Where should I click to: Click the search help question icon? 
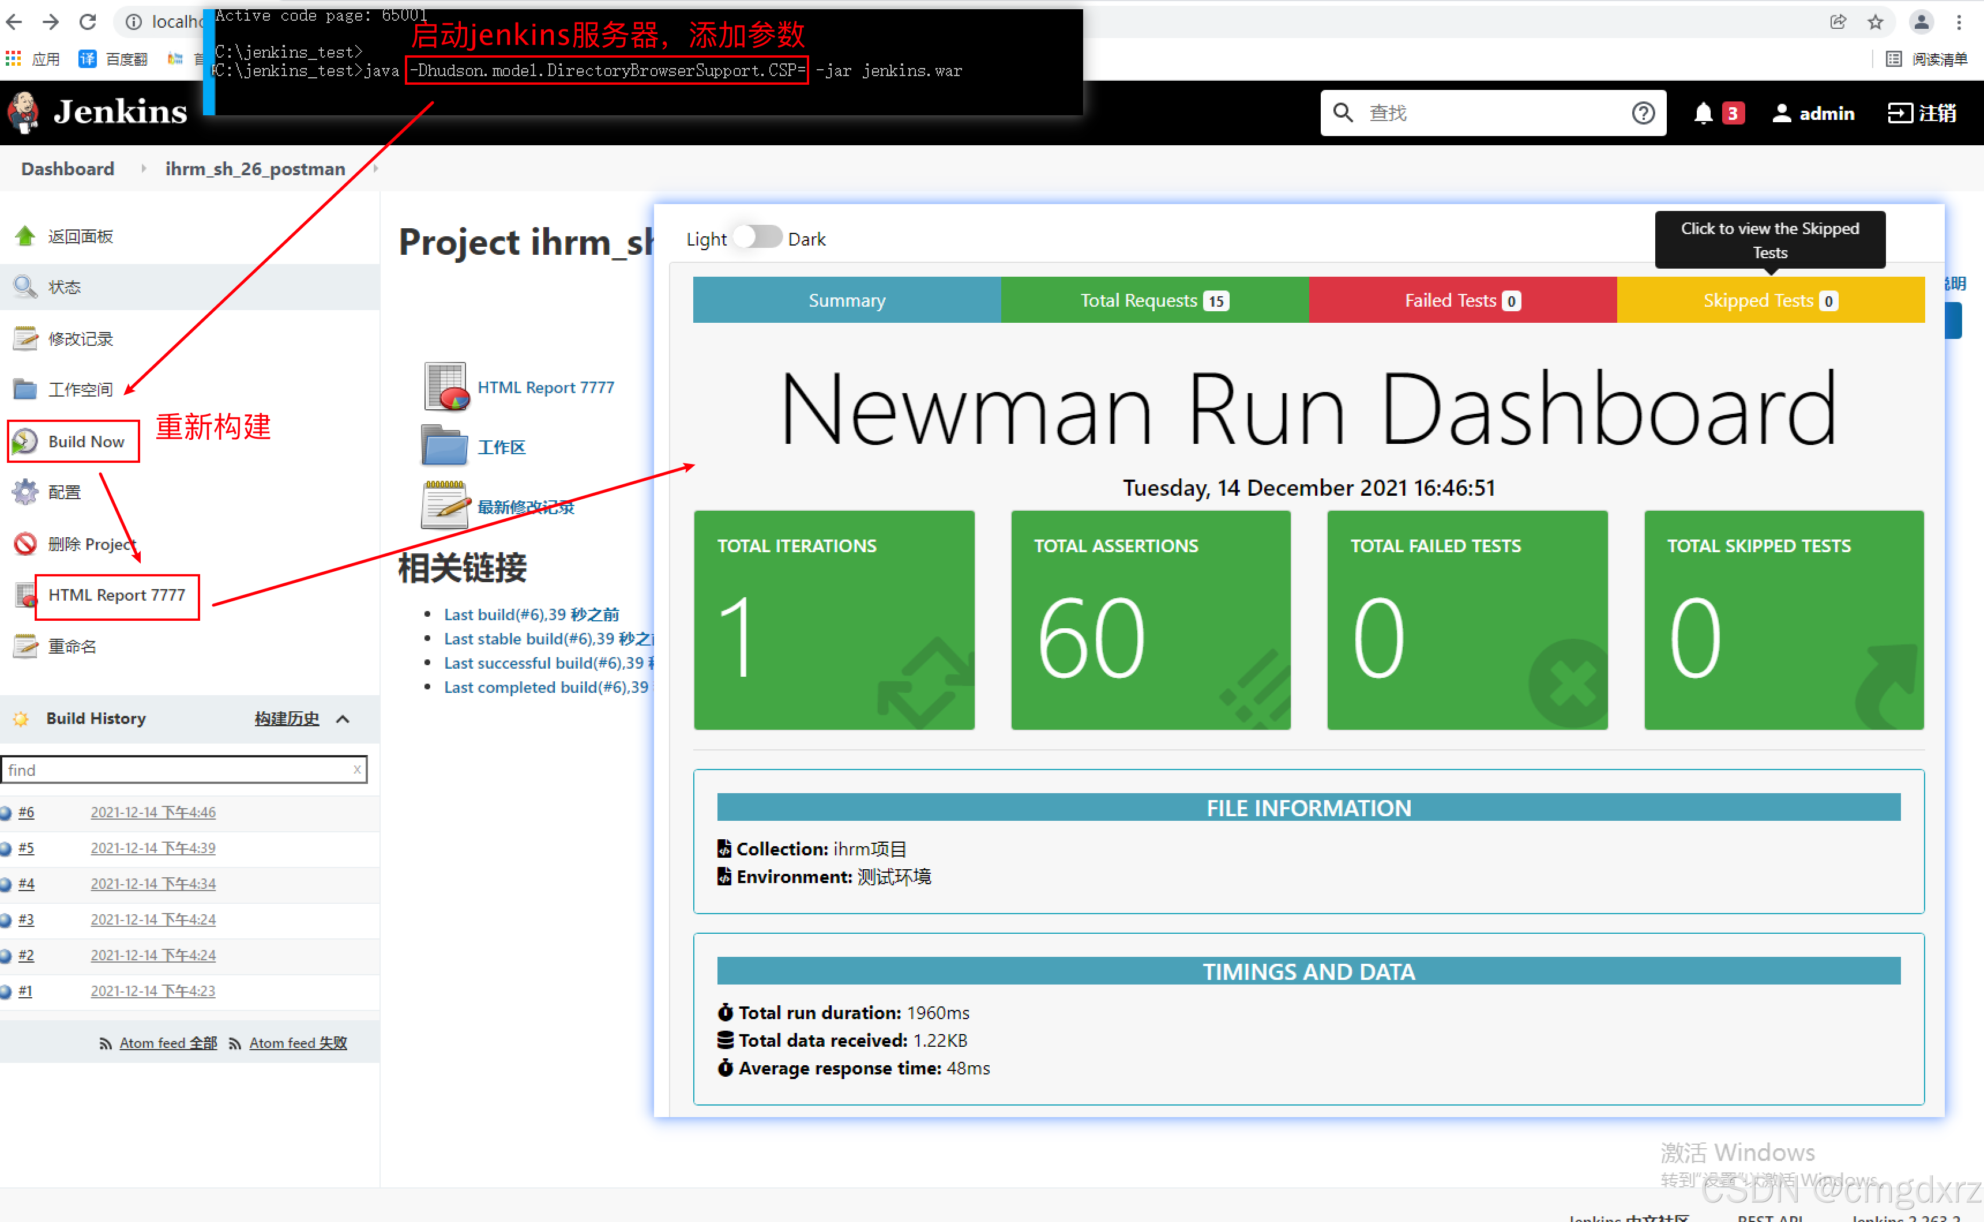coord(1644,113)
